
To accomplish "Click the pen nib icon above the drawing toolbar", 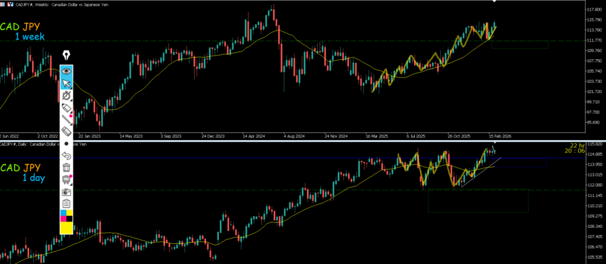I will (x=66, y=55).
